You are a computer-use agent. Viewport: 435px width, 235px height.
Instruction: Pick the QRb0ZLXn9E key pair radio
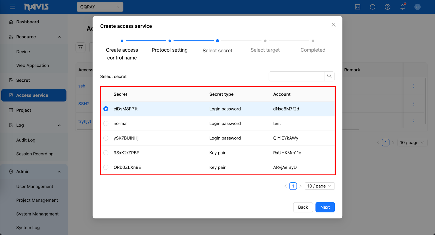point(106,167)
